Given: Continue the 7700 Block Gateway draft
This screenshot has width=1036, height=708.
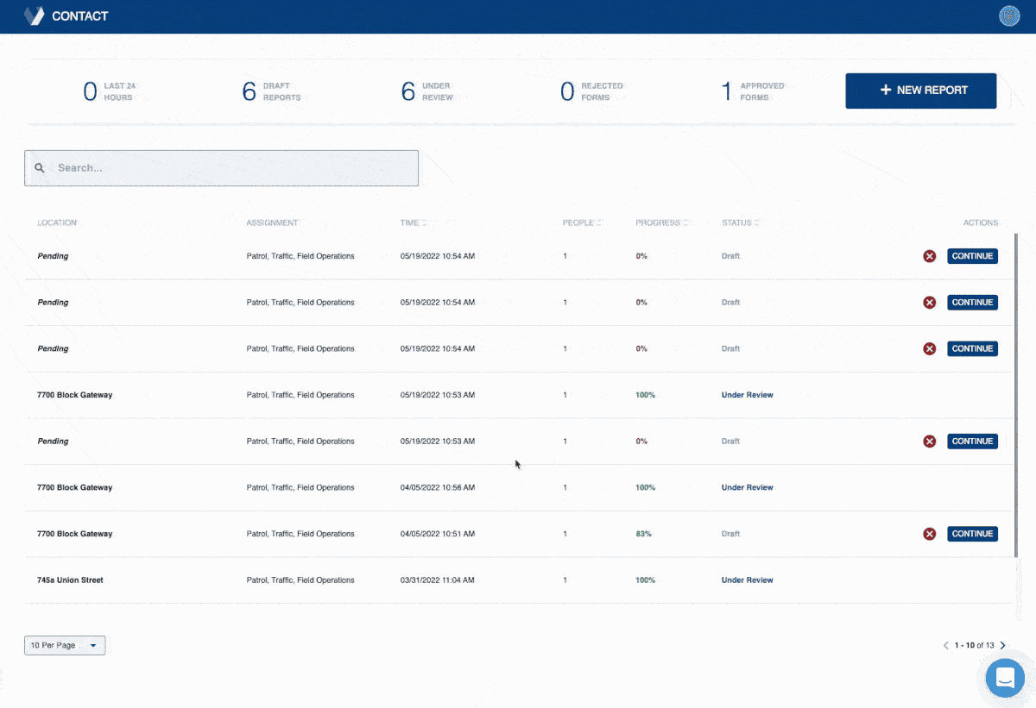Looking at the screenshot, I should [x=972, y=534].
